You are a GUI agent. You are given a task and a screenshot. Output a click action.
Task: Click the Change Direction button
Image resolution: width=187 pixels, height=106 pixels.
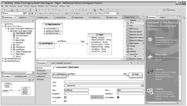click(97, 97)
